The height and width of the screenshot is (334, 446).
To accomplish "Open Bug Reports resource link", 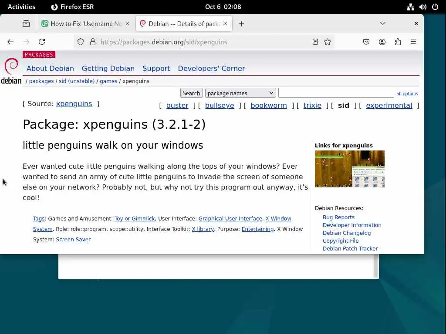I will (338, 217).
